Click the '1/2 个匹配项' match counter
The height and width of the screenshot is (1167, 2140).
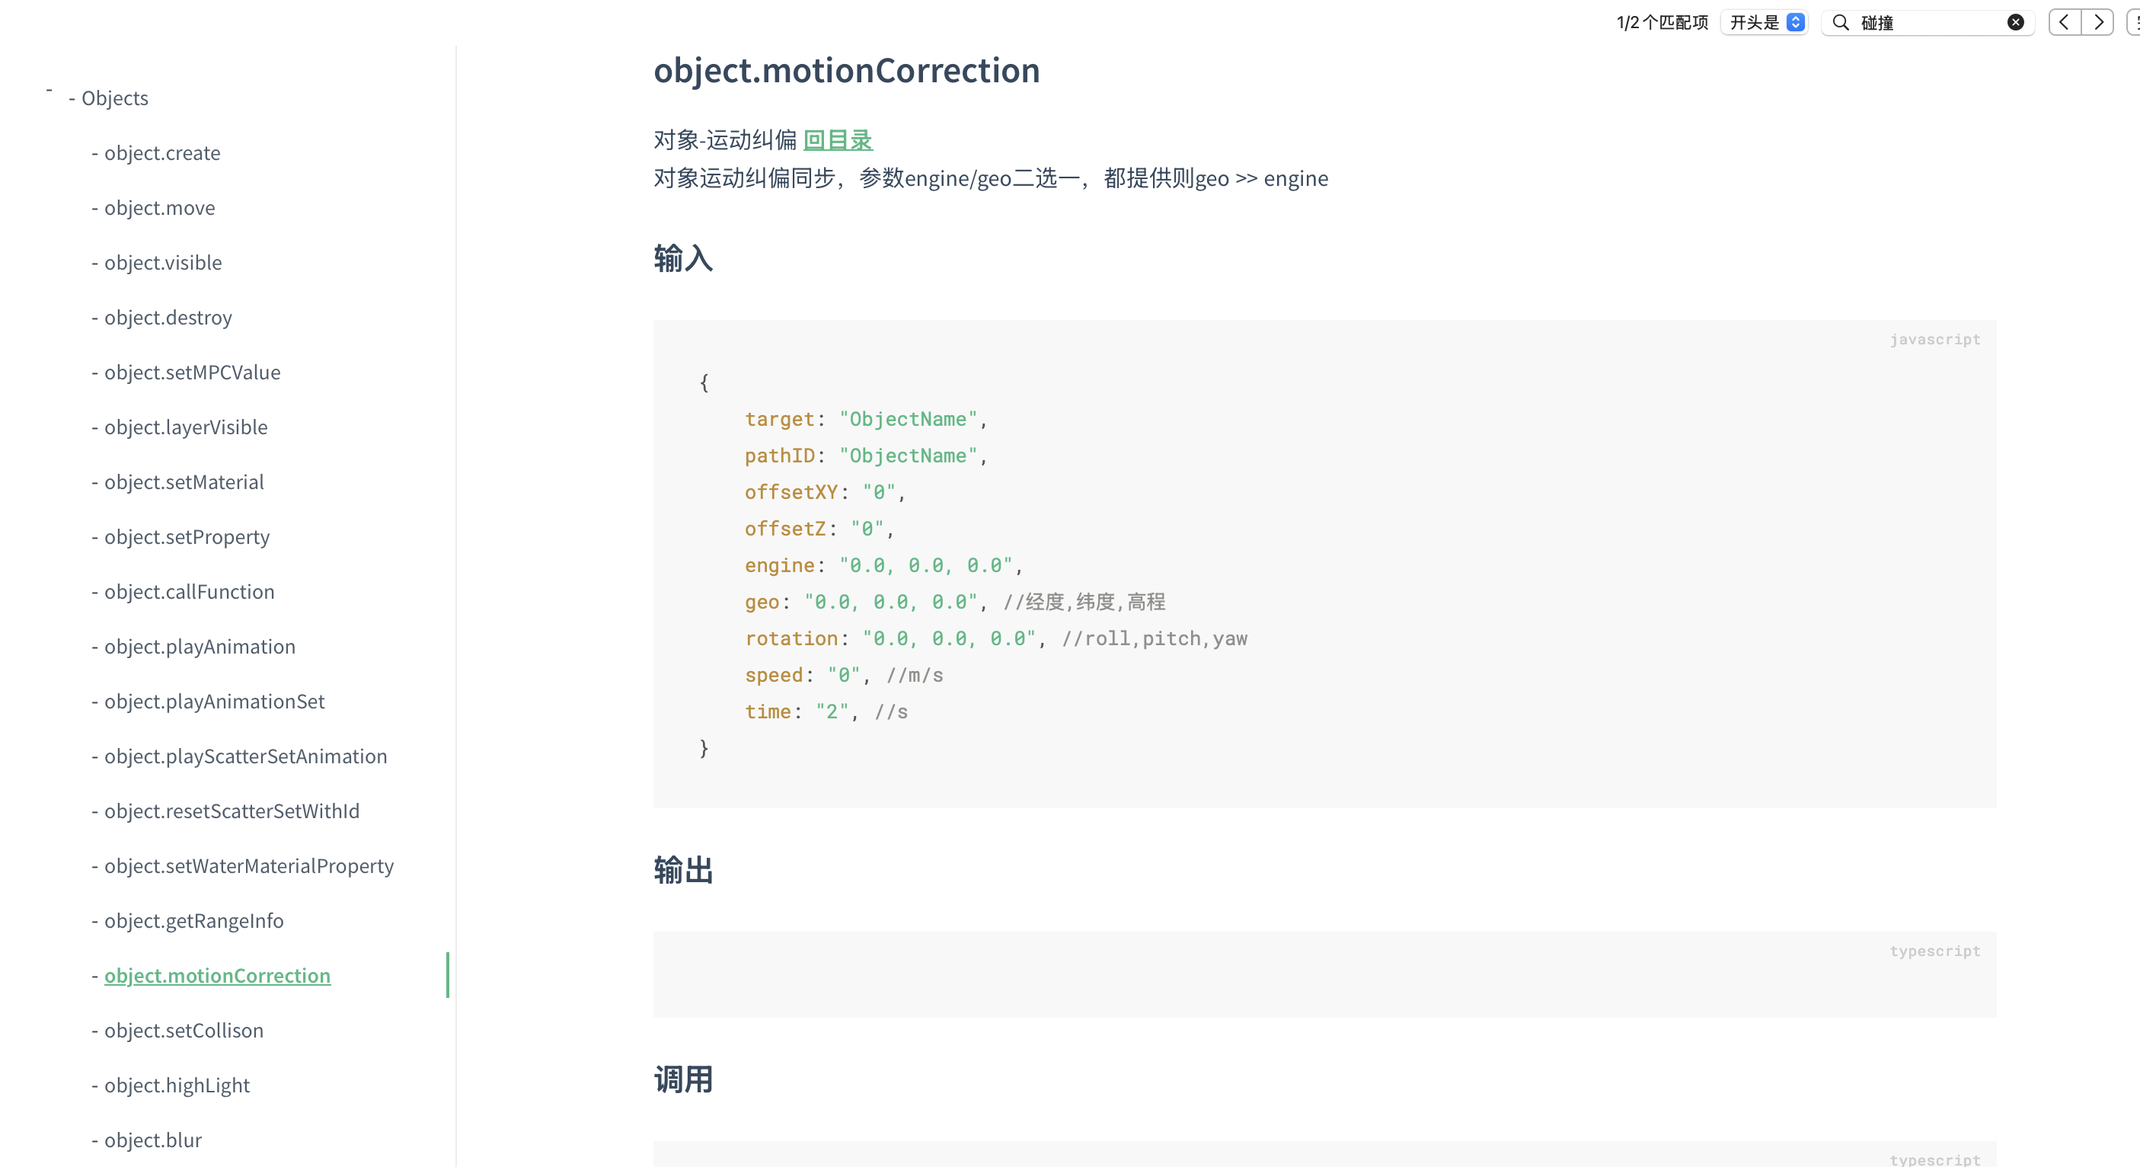pos(1662,22)
